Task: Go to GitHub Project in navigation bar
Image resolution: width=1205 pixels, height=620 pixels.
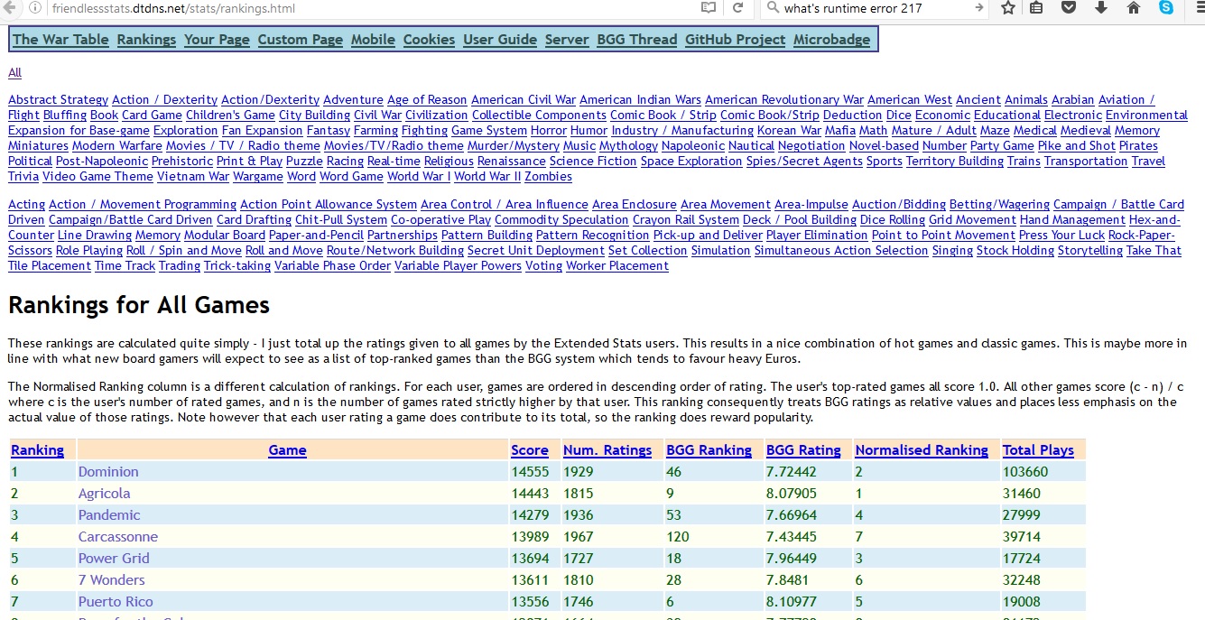Action: coord(735,39)
